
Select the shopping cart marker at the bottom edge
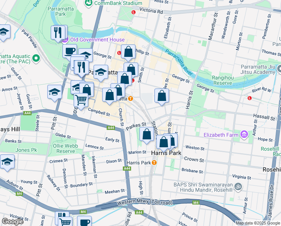coord(66,221)
